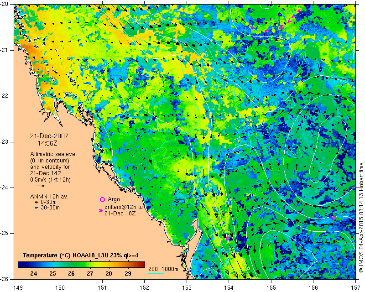
Task: Click the '21-Dec 14Z' text
Action: pyautogui.click(x=45, y=173)
